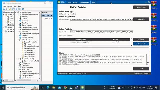Select Batteries icon in device tree
The height and width of the screenshot is (90, 160).
click(20, 17)
